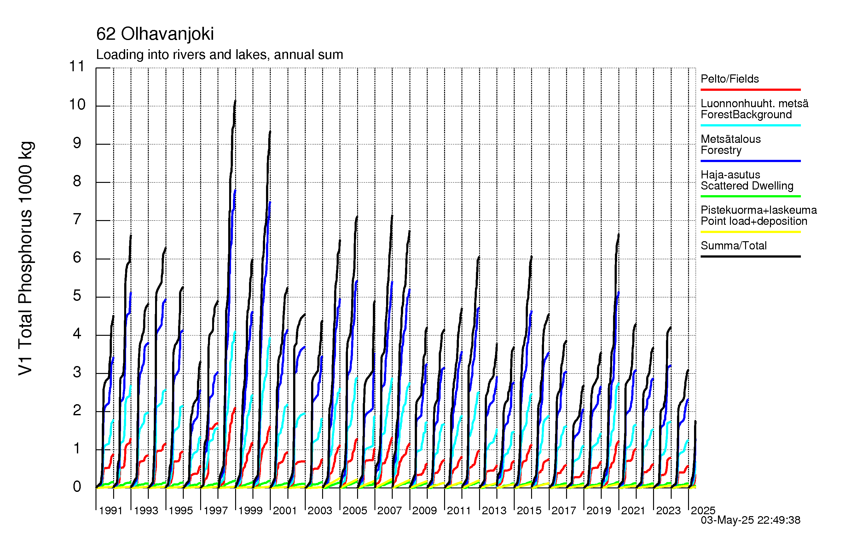Click the x-axis year label 2009
The height and width of the screenshot is (536, 851).
point(425,510)
